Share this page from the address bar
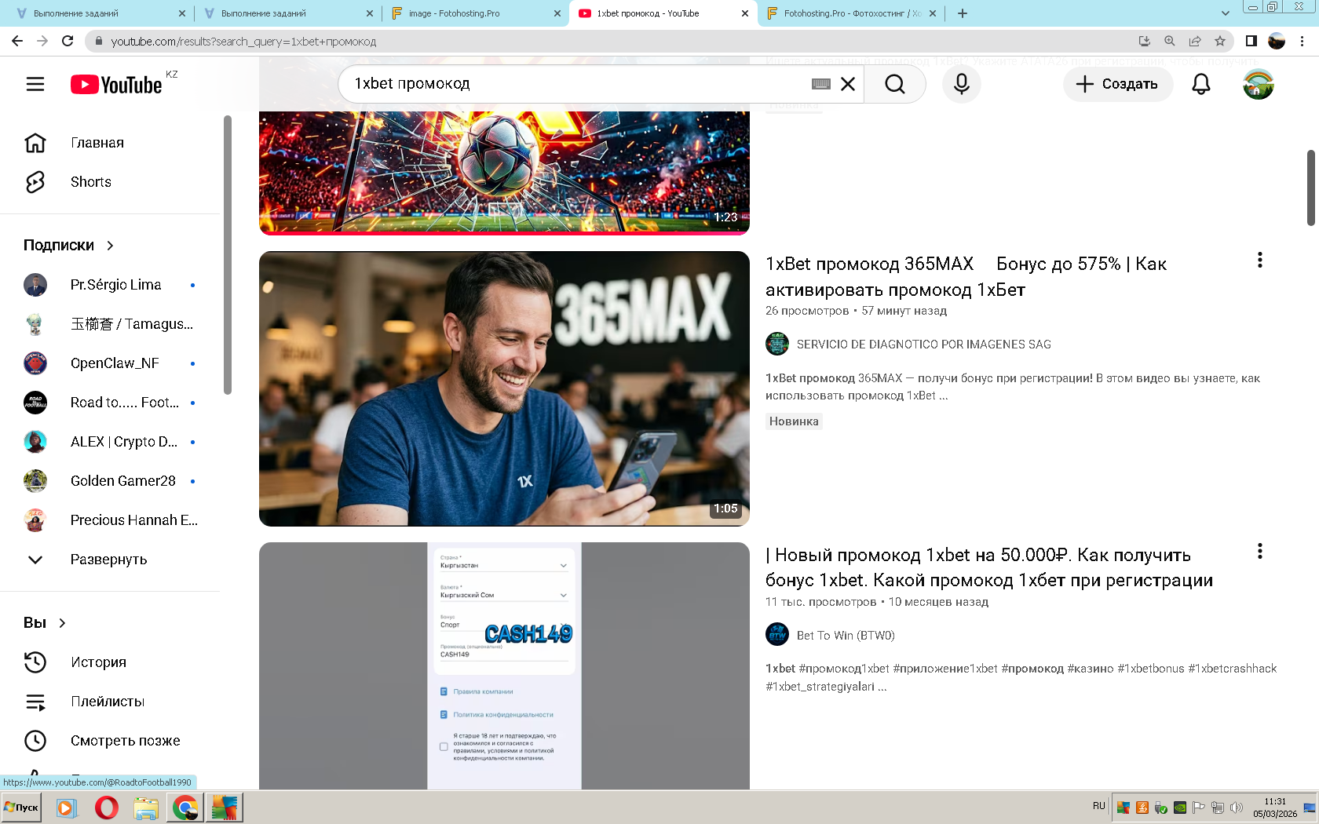The width and height of the screenshot is (1319, 824). pyautogui.click(x=1195, y=41)
